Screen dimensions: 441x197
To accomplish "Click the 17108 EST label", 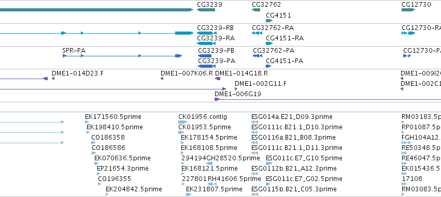I will point(412,179).
